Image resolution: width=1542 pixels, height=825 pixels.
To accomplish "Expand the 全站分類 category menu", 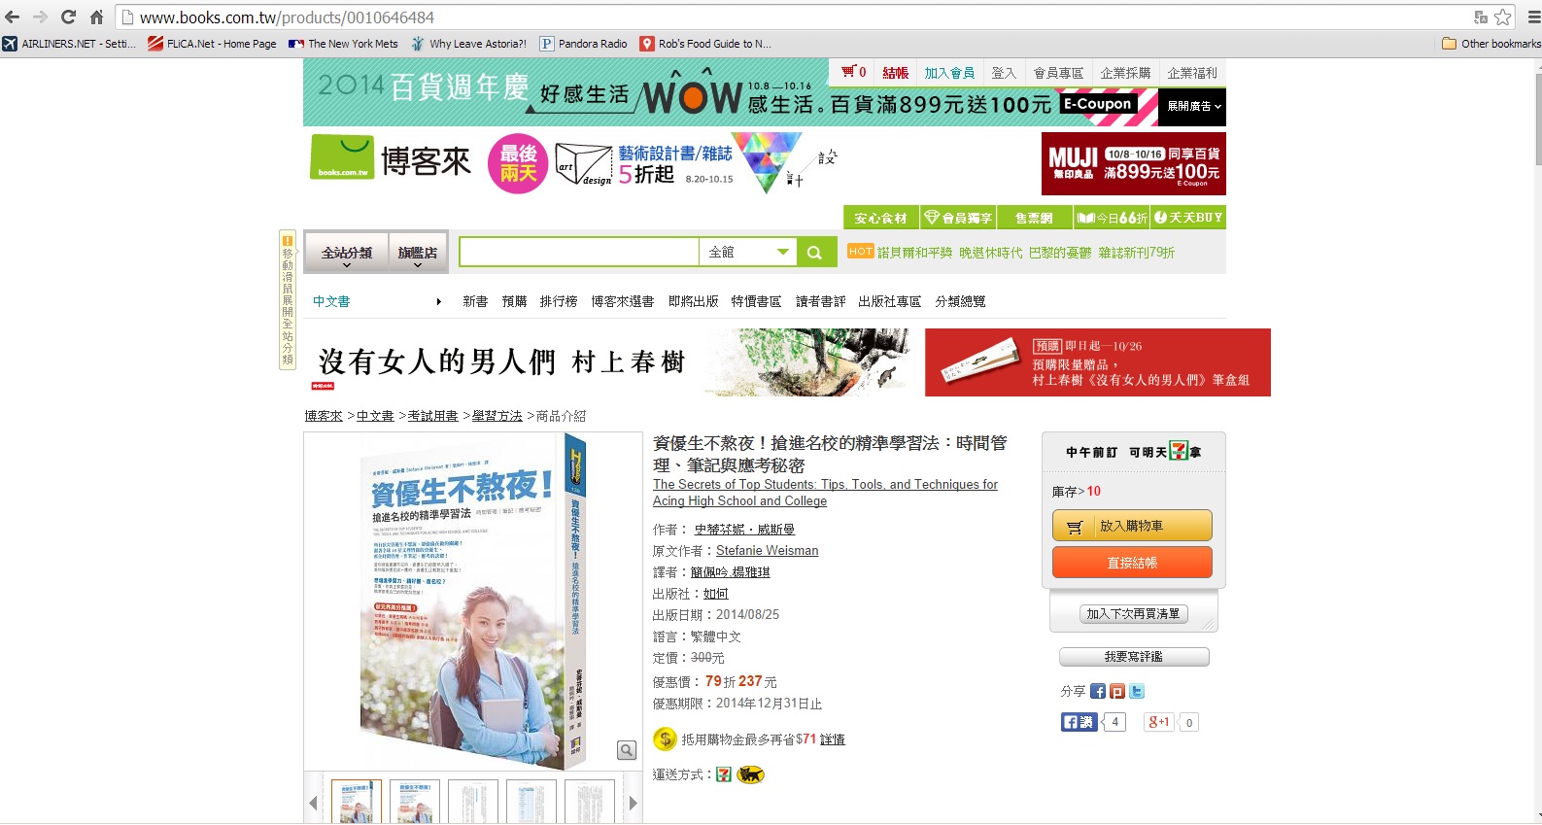I will 347,254.
